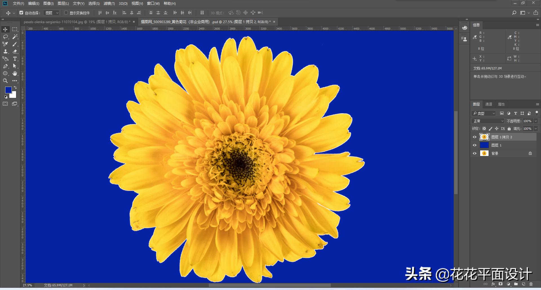The image size is (541, 290).
Task: Enable the 显示变换控件 checkbox
Action: 66,13
